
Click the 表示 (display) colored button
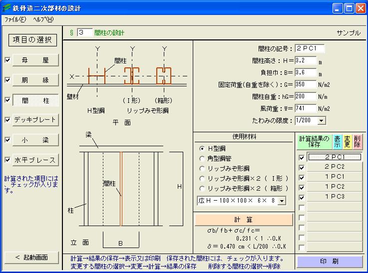coord(337,142)
